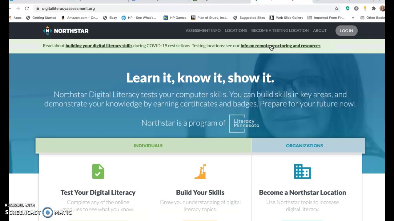This screenshot has height=221, width=394.
Task: Switch to the Individuals tab
Action: 143,145
